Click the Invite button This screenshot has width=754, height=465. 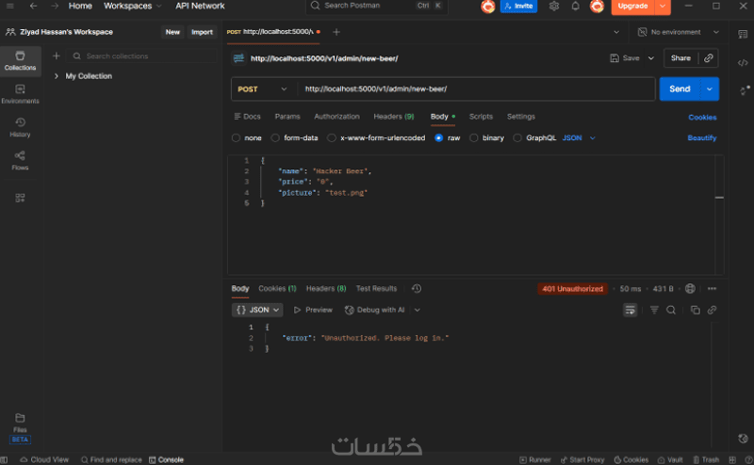tap(519, 7)
